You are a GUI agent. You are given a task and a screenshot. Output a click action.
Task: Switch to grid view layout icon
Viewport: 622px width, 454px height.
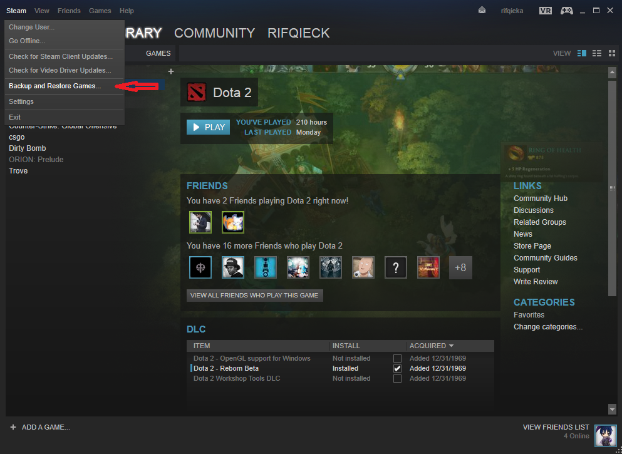click(x=612, y=53)
